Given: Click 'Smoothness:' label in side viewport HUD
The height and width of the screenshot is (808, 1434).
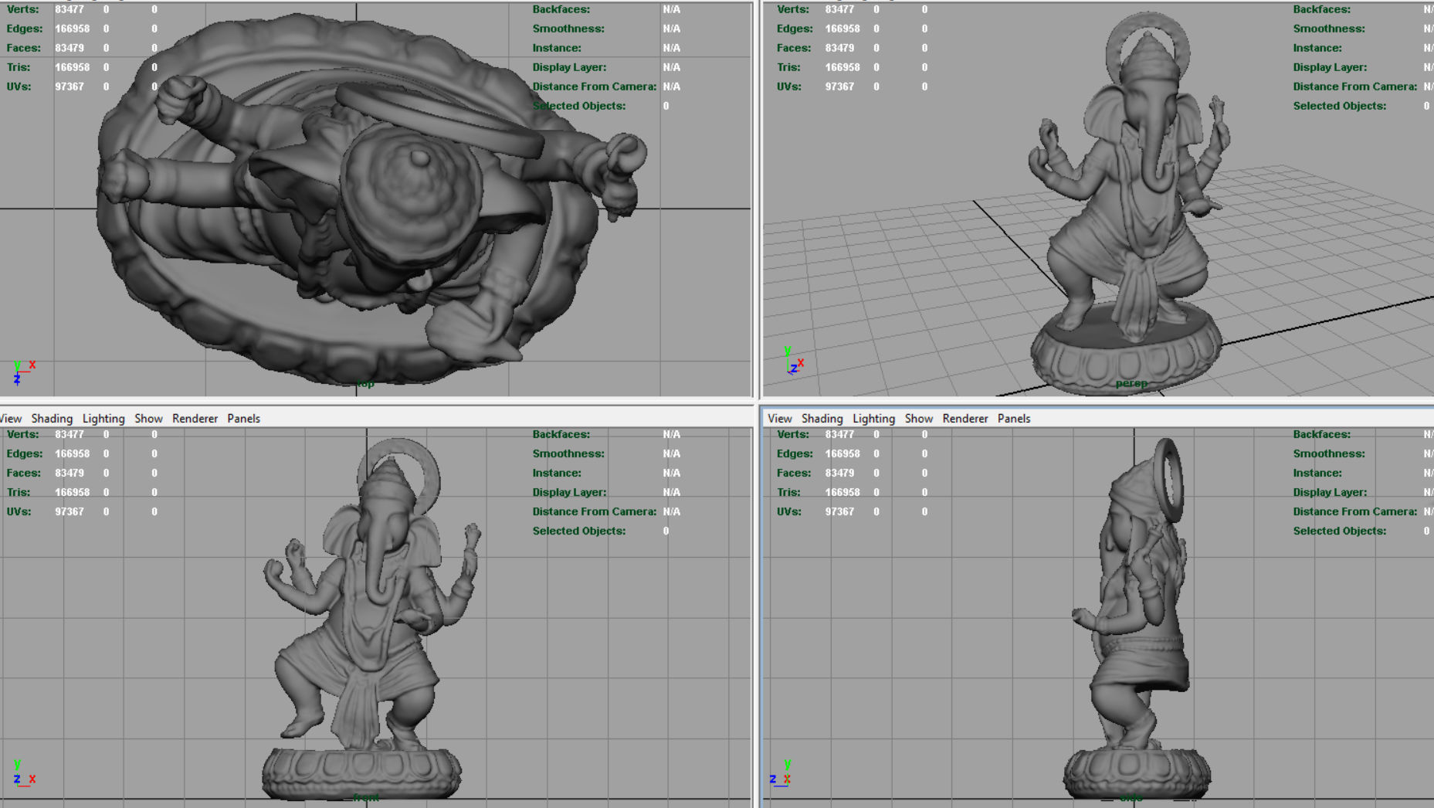Looking at the screenshot, I should [x=1329, y=453].
